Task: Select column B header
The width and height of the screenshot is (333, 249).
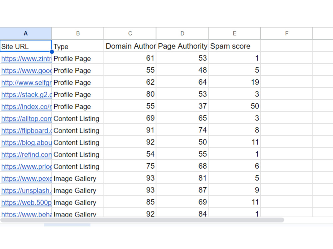Action: [78, 34]
